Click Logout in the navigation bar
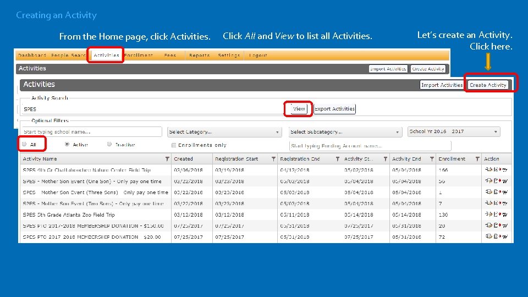Image resolution: width=528 pixels, height=297 pixels. 258,55
